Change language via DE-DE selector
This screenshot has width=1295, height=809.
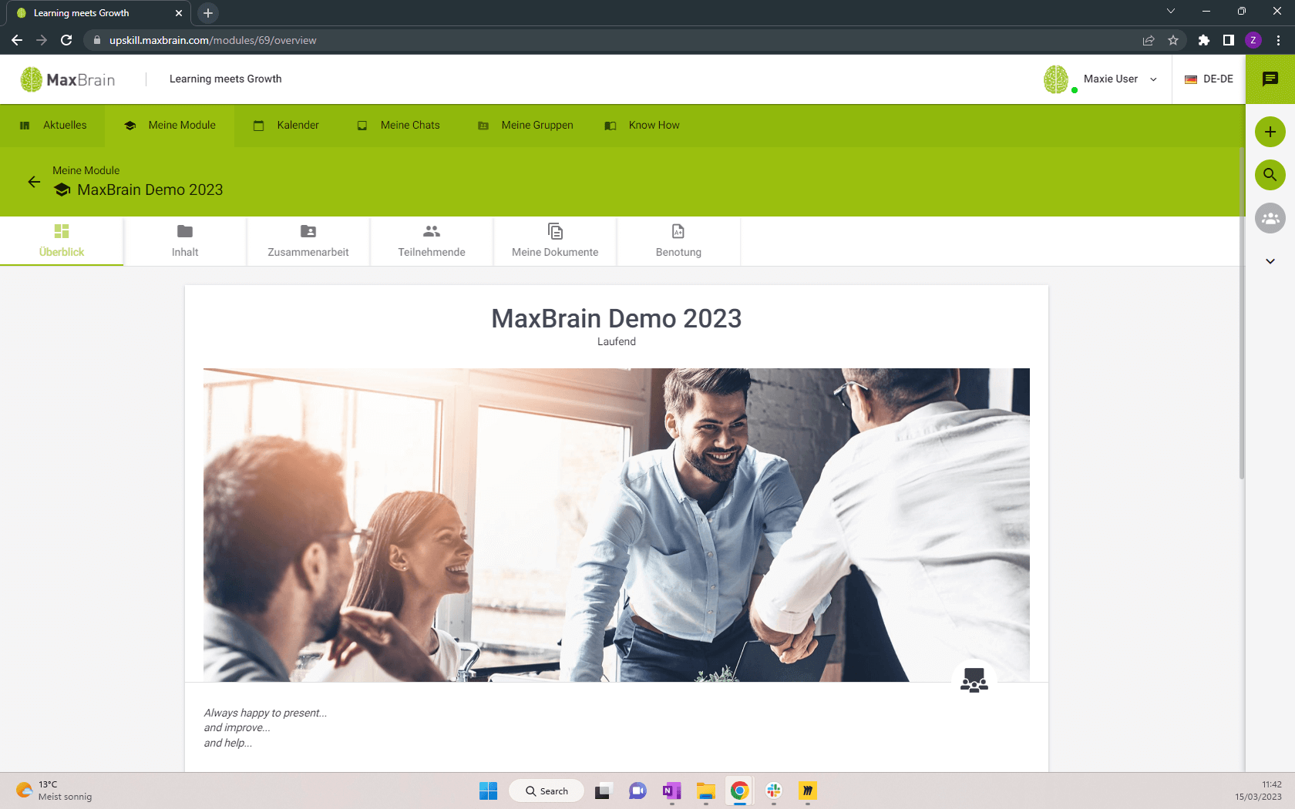coord(1209,79)
